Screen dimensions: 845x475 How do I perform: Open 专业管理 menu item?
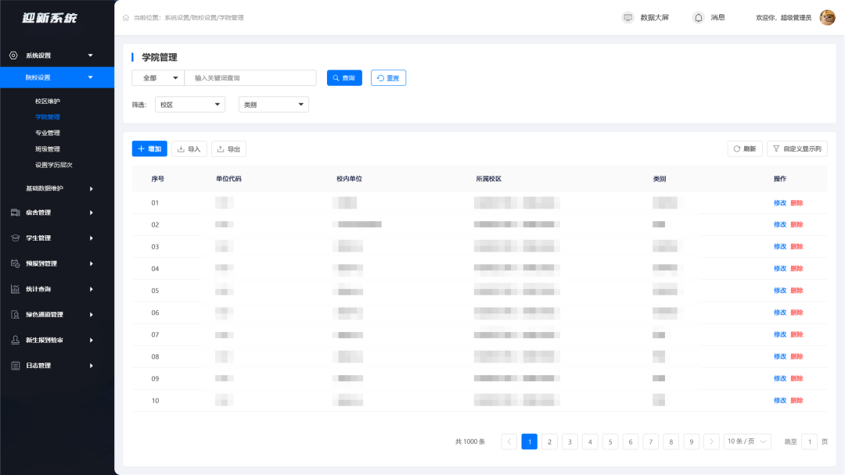[48, 133]
